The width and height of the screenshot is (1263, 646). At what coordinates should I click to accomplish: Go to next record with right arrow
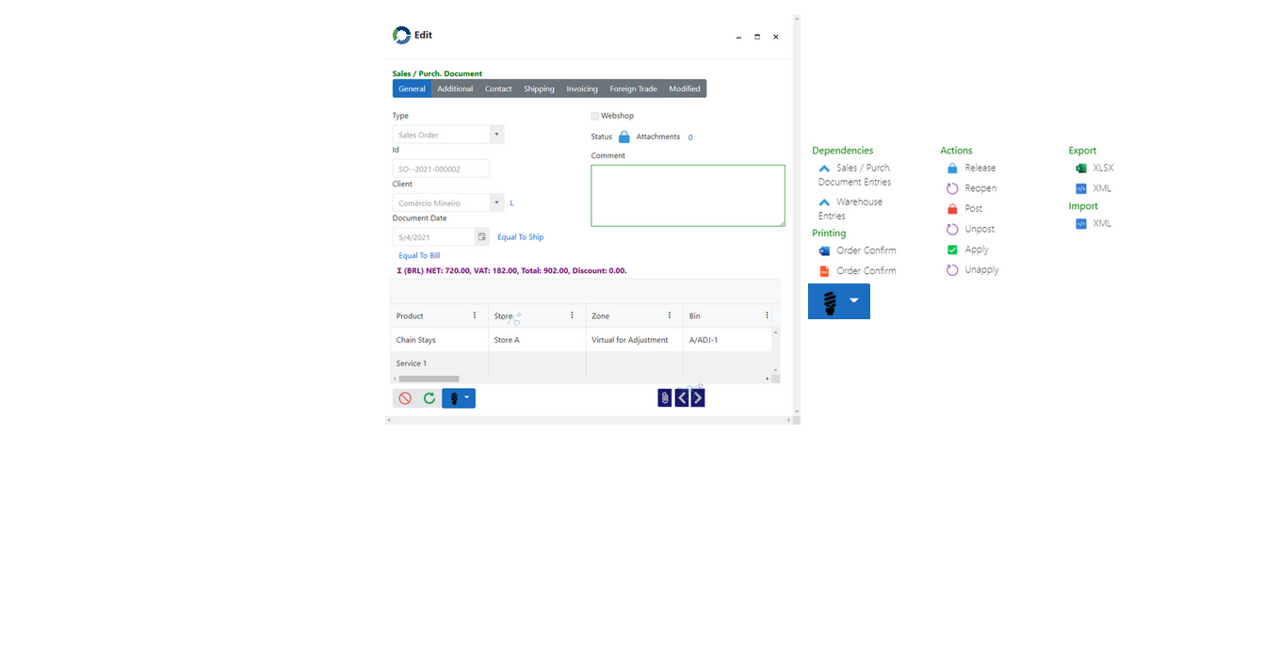tap(698, 398)
